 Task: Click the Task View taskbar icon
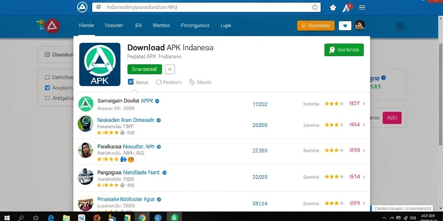[x=36, y=218]
